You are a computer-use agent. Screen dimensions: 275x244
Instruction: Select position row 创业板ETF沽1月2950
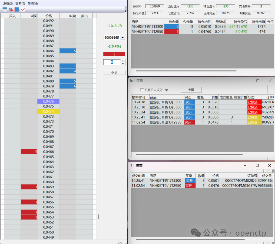(202, 32)
